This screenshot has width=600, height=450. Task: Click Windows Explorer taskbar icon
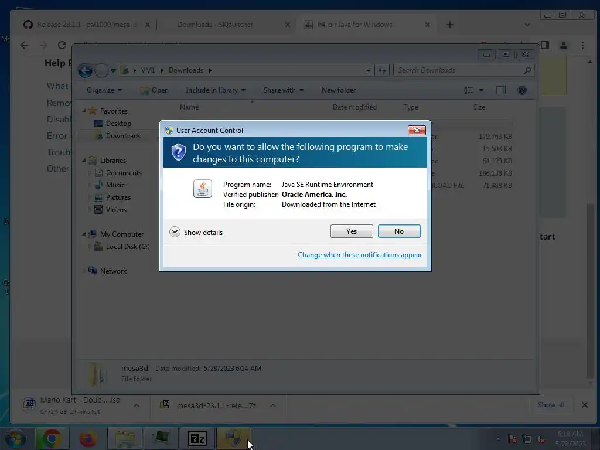[x=124, y=438]
